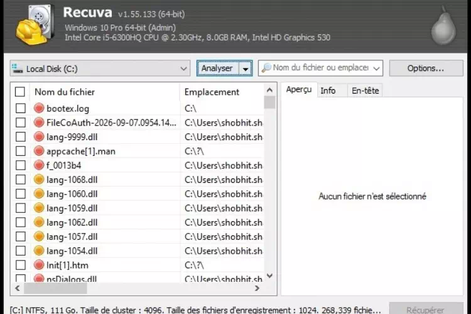Check the box for Init[1].htm
The image size is (471, 314).
21,265
